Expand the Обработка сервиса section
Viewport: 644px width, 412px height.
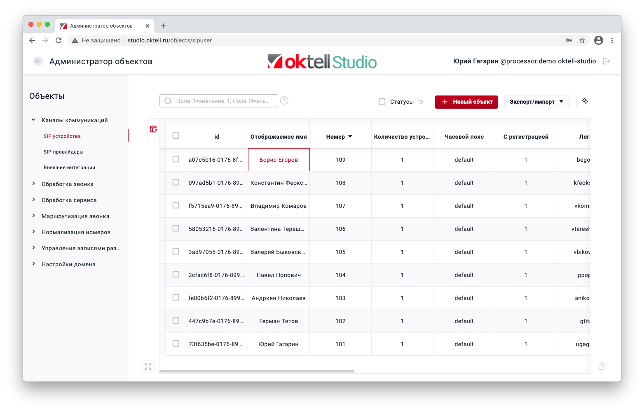33,200
